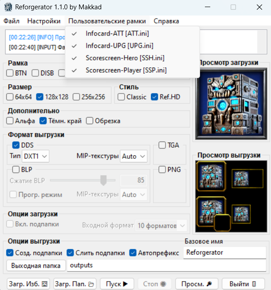Click the [00:22:40] [INPUT] log line
Screen dimensions: 271x290
point(37,47)
